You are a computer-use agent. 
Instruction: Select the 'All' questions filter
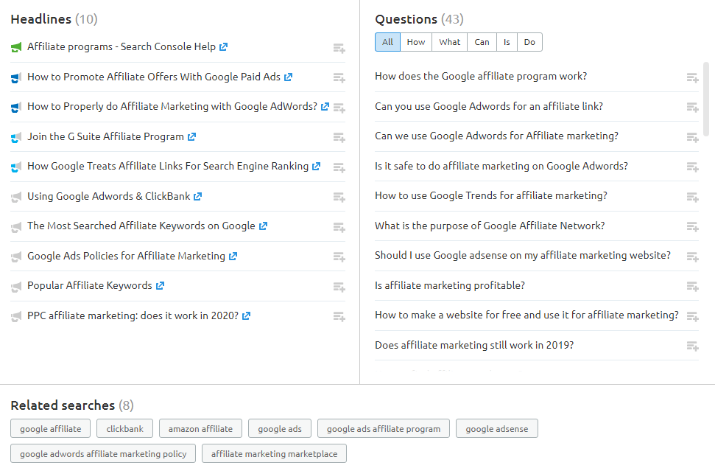[x=387, y=42]
